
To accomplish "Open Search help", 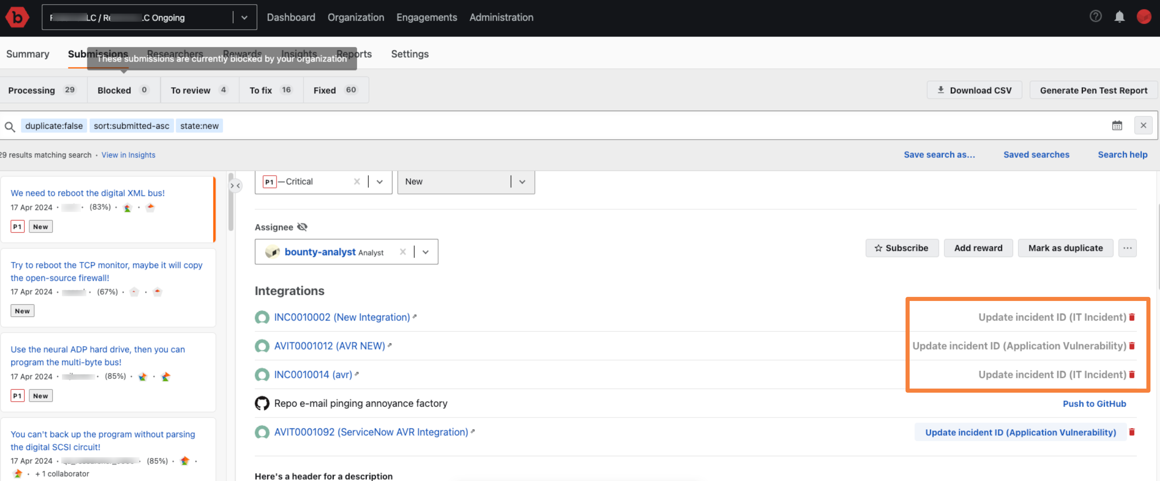I will 1122,155.
